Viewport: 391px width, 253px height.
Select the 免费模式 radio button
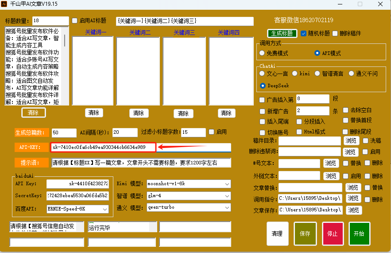(x=263, y=53)
